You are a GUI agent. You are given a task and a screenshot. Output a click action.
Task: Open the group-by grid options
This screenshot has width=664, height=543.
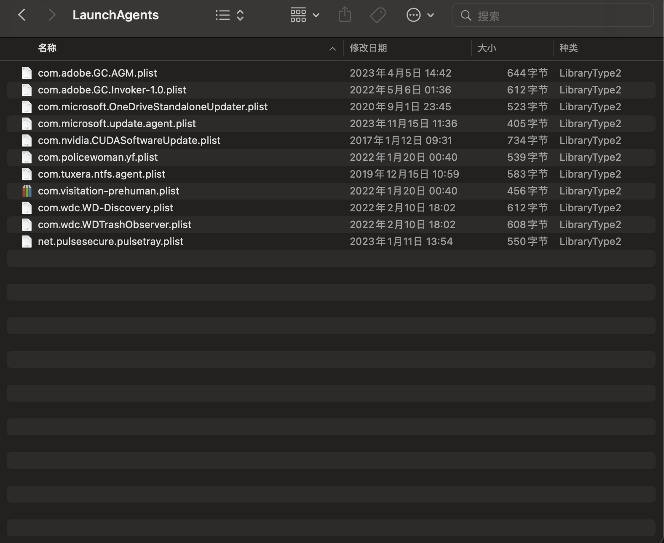tap(298, 15)
